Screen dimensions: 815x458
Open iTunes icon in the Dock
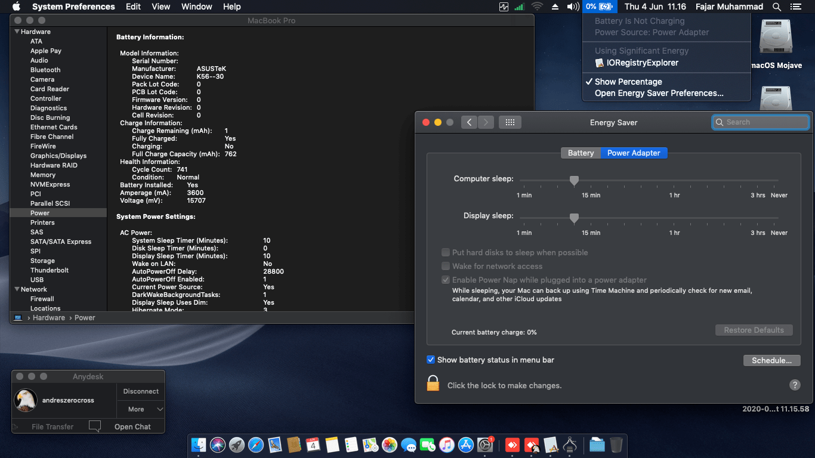click(447, 445)
